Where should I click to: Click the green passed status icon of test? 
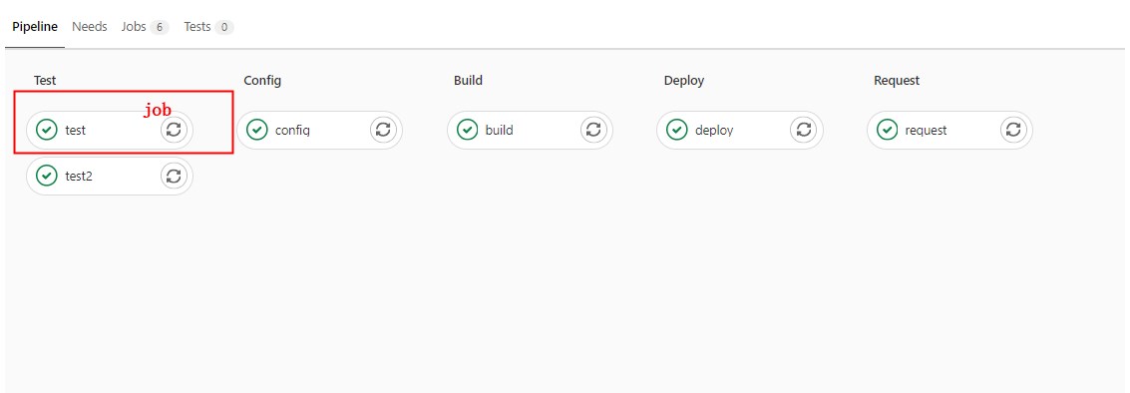47,130
